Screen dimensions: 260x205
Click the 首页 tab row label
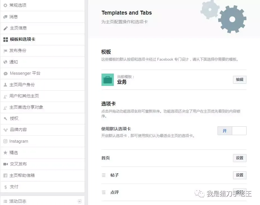click(106, 158)
